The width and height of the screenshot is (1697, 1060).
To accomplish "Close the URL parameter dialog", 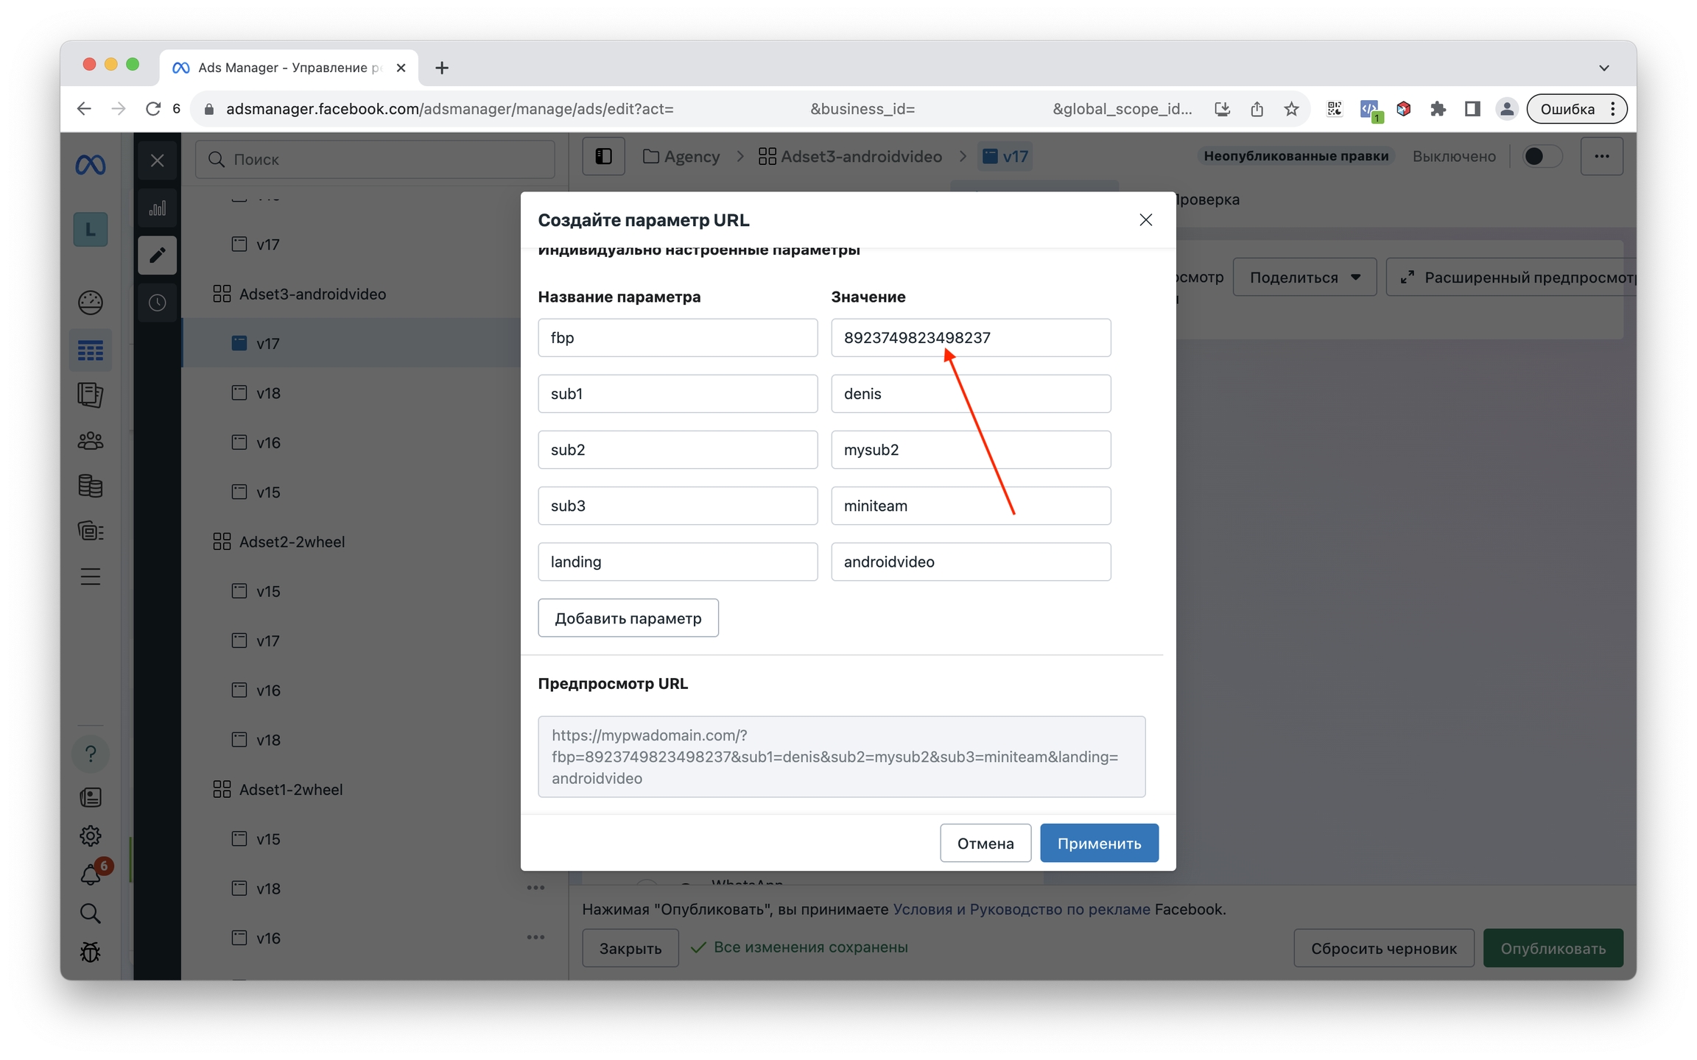I will (x=1145, y=220).
